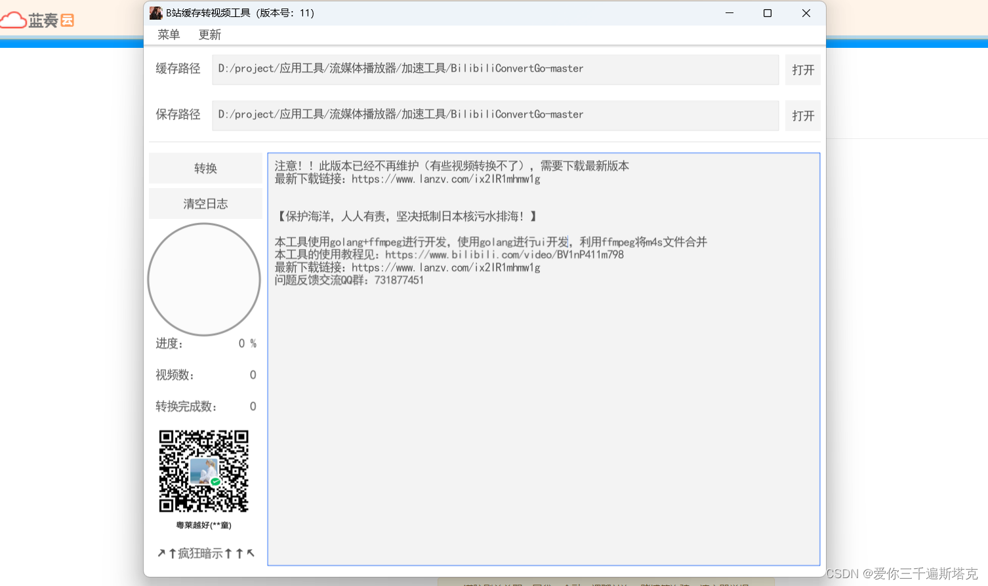988x586 pixels.
Task: Click the 粤莱越好 name under QR code
Action: [204, 525]
